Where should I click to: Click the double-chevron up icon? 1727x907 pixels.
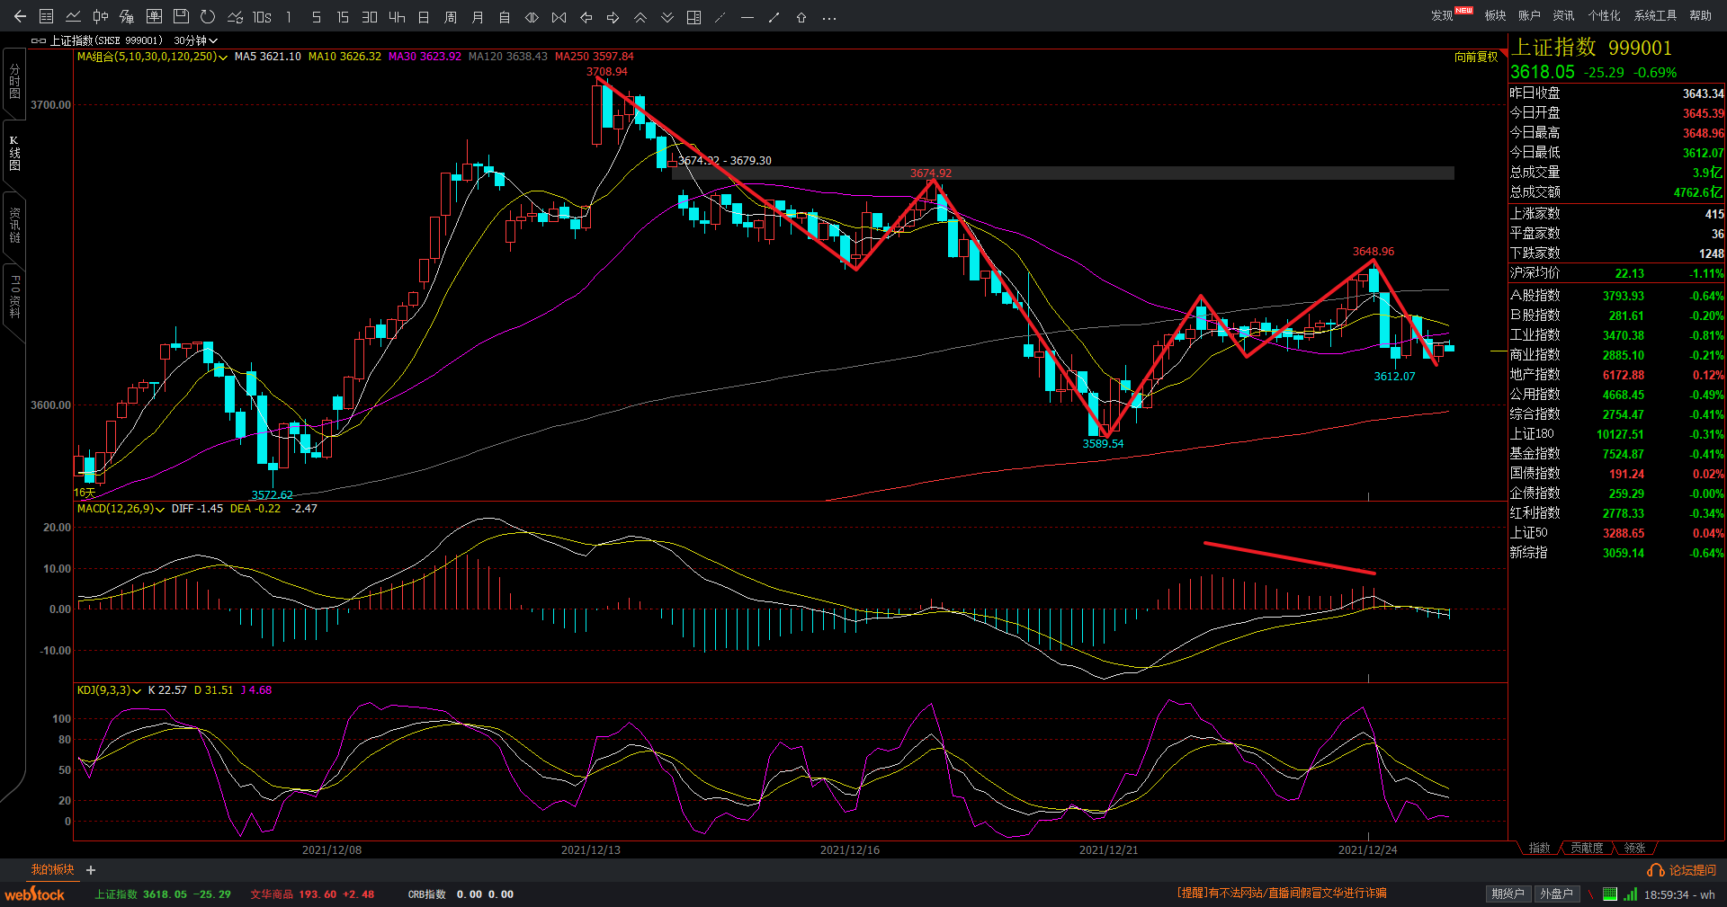tap(640, 17)
